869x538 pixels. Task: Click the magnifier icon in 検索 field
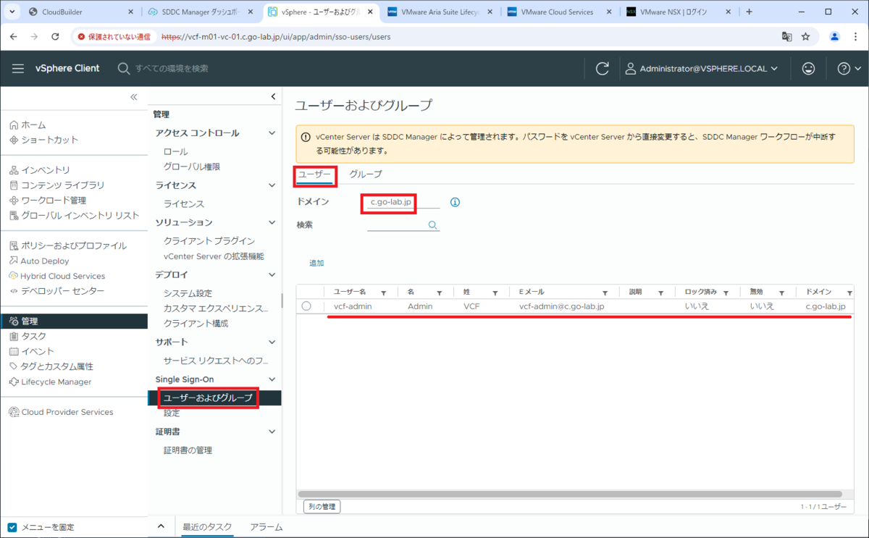[x=433, y=225]
